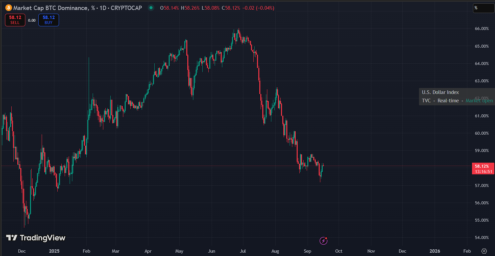Click the 13:16:51 bar countdown timer
This screenshot has width=495, height=256.
pos(483,171)
